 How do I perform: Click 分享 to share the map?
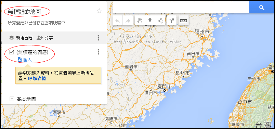point(45,38)
